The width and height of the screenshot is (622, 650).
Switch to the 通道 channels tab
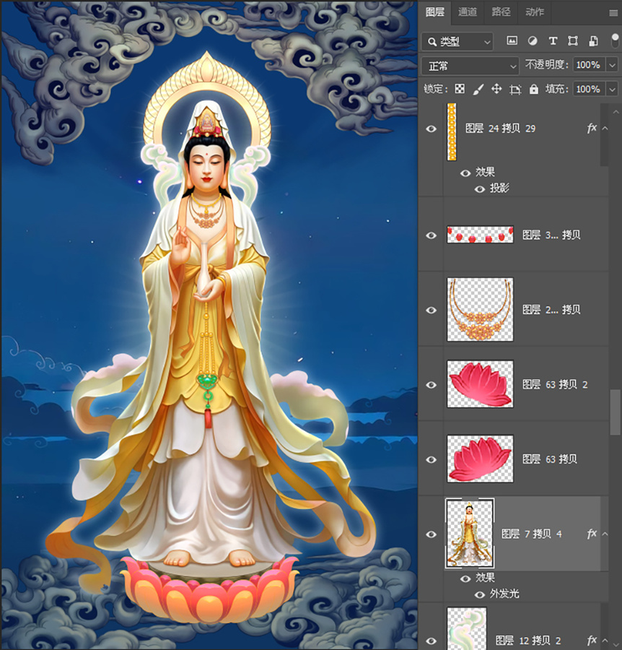(x=468, y=12)
